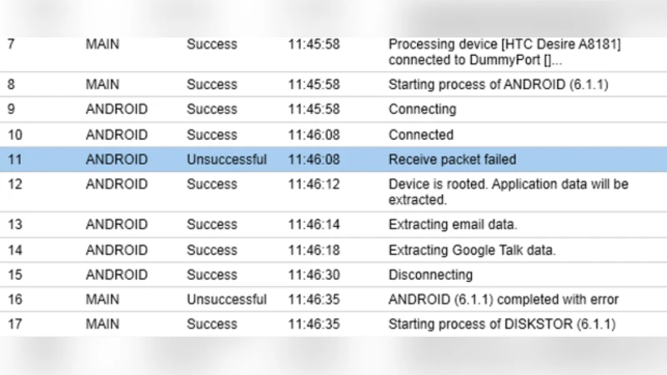The width and height of the screenshot is (667, 375).
Task: Click the 11:46:12 timestamp cell
Action: [314, 184]
